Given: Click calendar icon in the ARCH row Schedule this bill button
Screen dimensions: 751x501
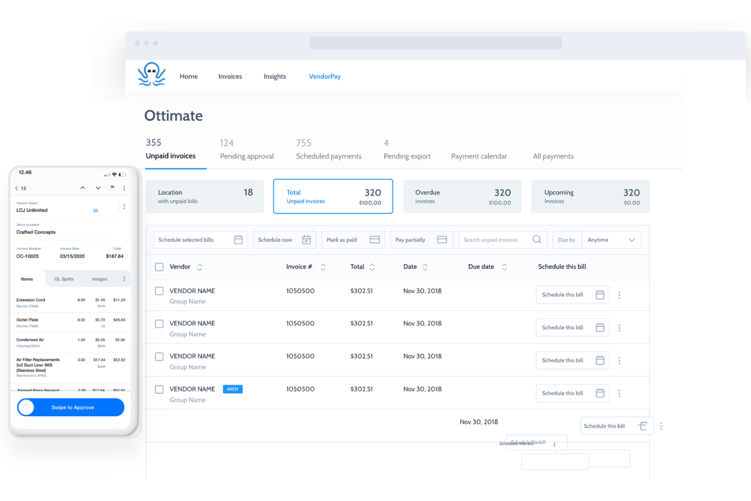Looking at the screenshot, I should point(600,393).
